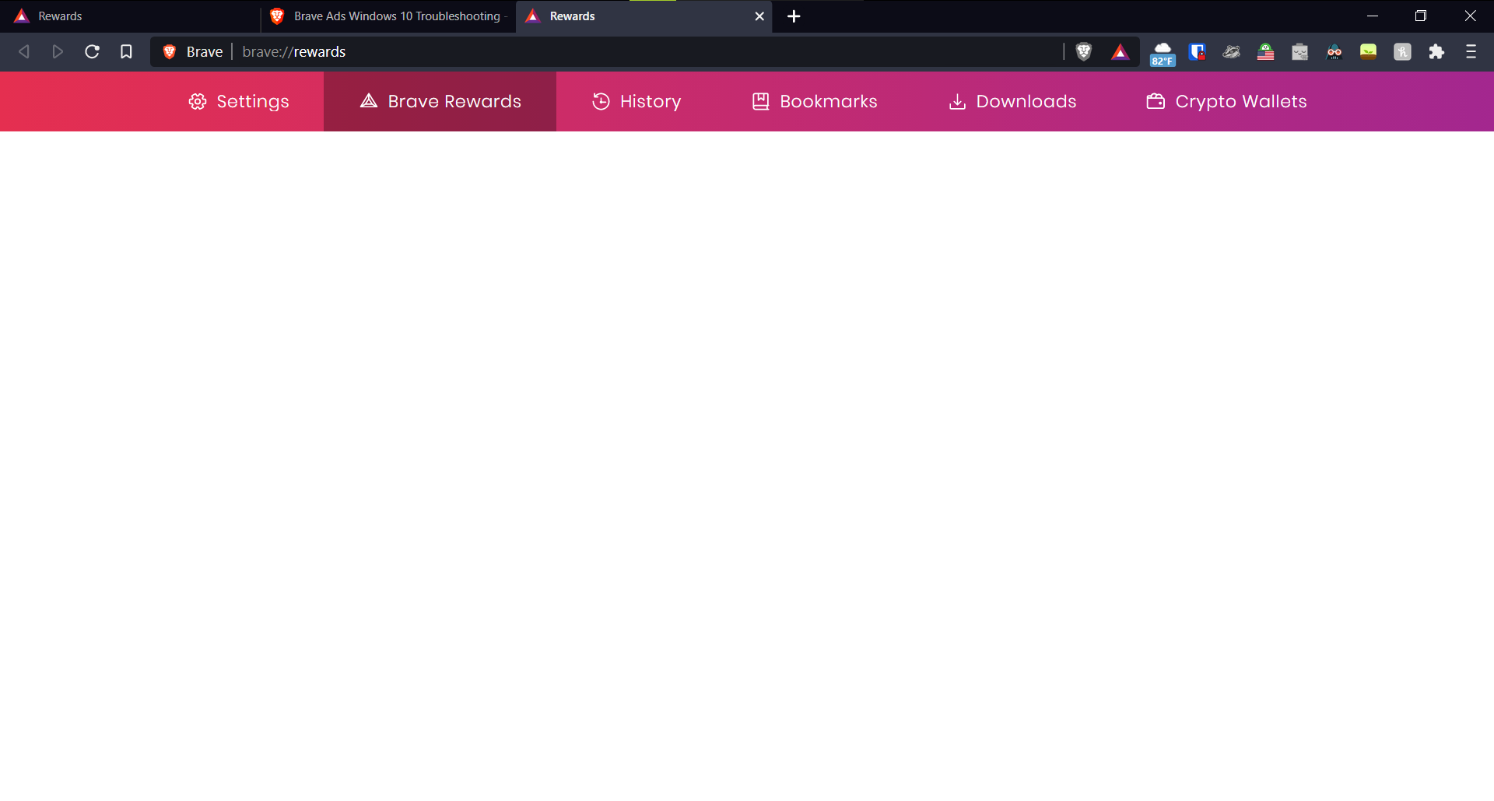The image size is (1494, 801).
Task: Open the Extensions puzzle piece menu
Action: [x=1436, y=52]
